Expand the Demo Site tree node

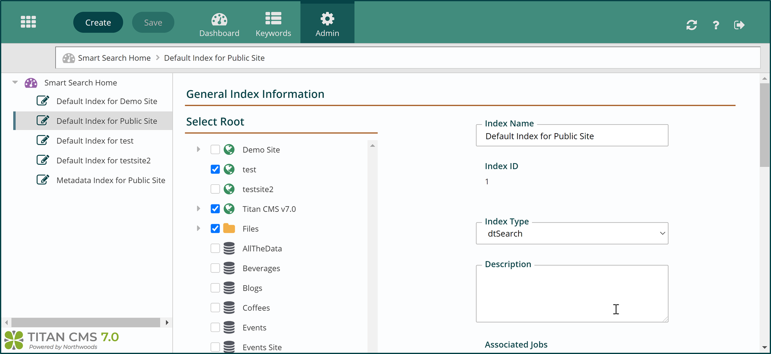(198, 149)
